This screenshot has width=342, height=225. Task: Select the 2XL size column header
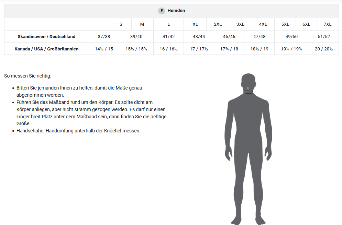coord(218,24)
